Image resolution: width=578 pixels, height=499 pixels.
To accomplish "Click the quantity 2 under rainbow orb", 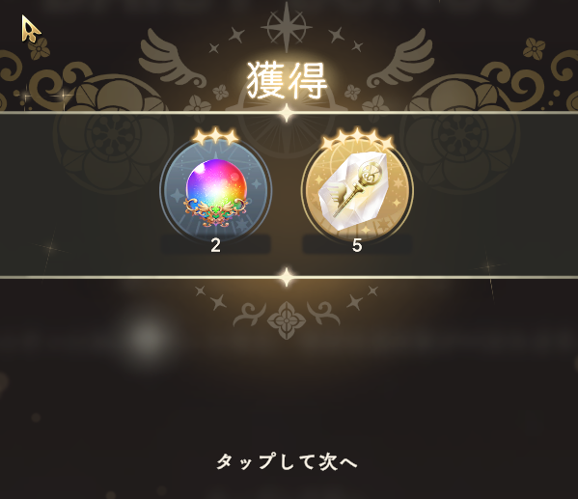I will tap(215, 245).
